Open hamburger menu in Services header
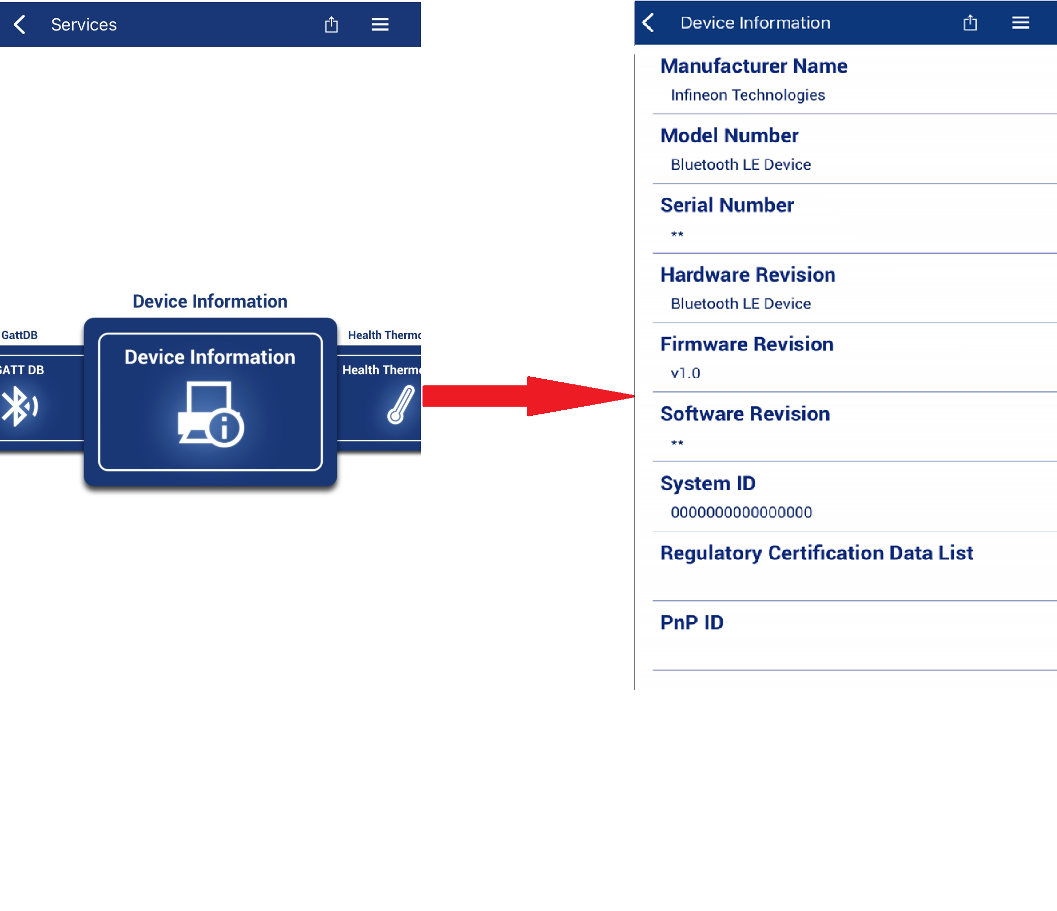The height and width of the screenshot is (911, 1057). (x=380, y=24)
